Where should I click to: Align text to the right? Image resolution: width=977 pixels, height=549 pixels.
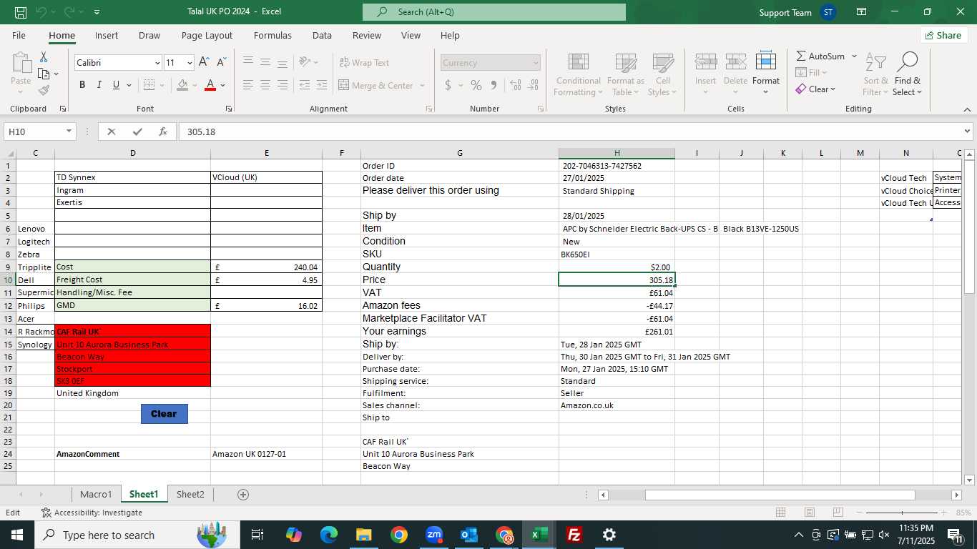[283, 85]
